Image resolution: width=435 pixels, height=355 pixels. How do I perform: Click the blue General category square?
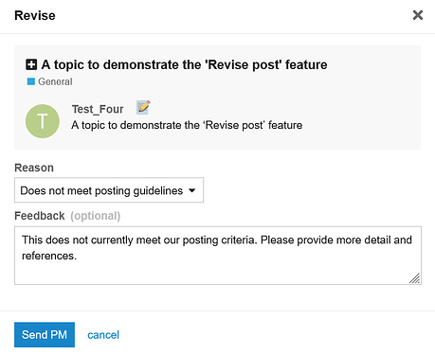31,81
